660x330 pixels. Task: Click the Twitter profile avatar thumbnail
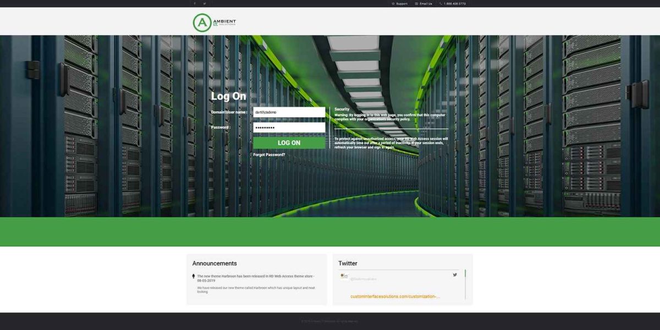pyautogui.click(x=343, y=275)
